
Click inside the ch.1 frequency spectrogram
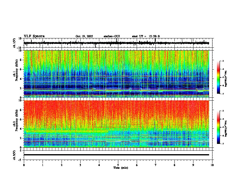tap(116, 74)
